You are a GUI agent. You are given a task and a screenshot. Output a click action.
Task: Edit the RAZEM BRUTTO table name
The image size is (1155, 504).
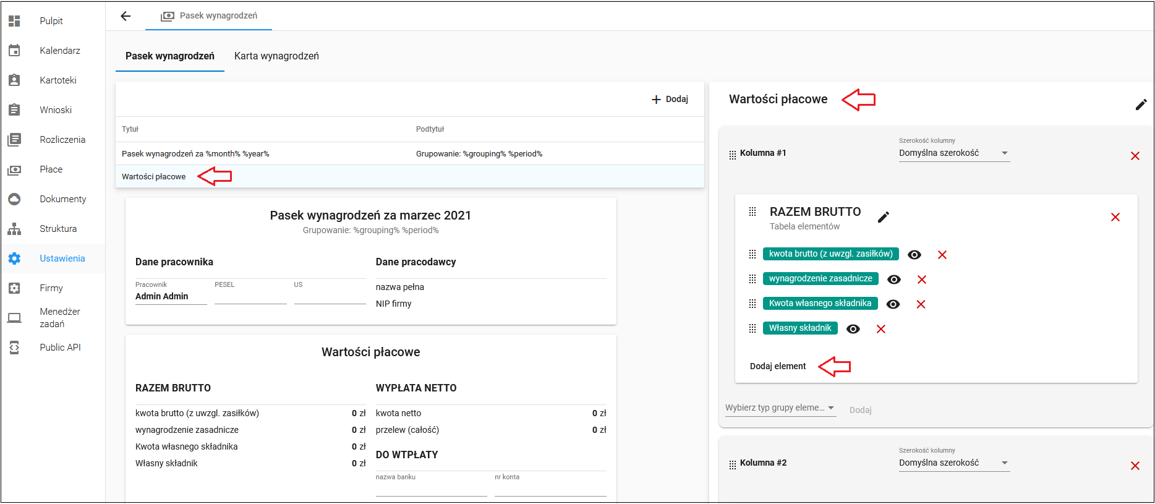click(x=884, y=217)
